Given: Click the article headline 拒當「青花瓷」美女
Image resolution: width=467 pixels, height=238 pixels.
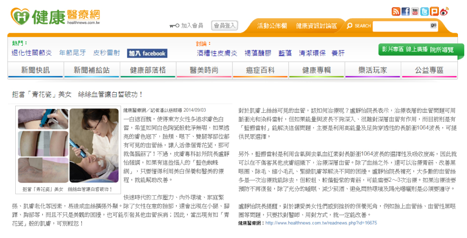Looking at the screenshot, I should tap(77, 95).
